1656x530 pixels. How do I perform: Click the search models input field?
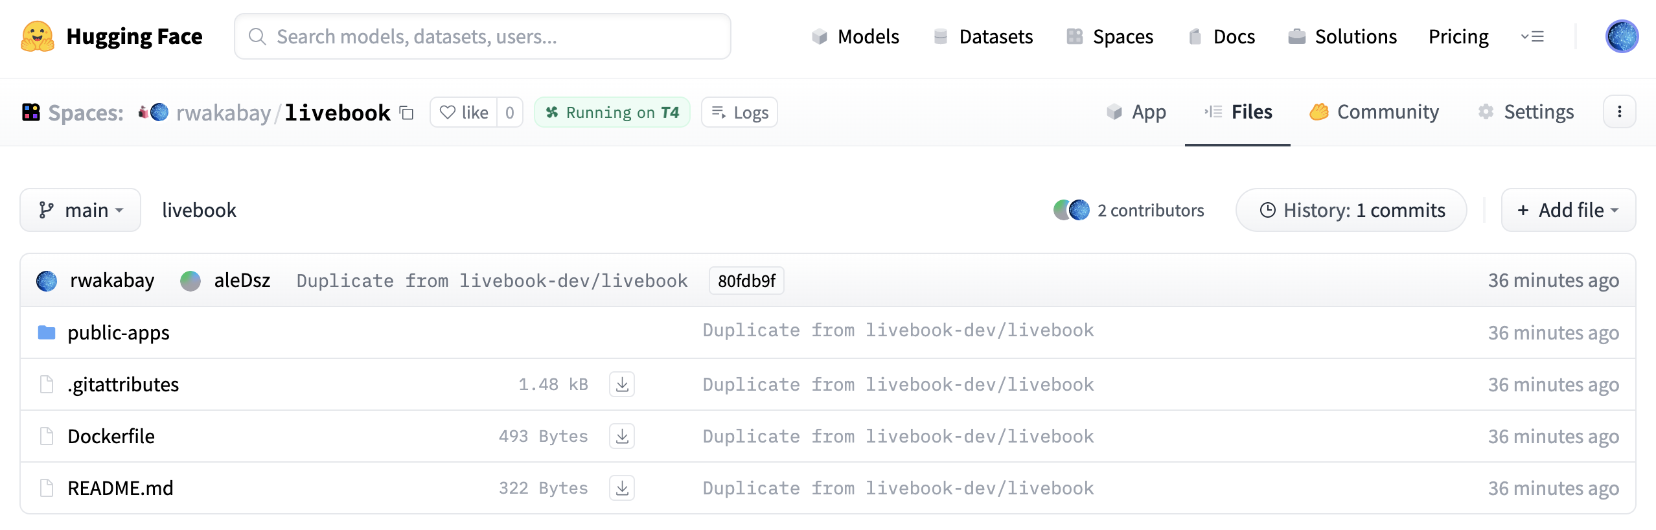coord(483,36)
